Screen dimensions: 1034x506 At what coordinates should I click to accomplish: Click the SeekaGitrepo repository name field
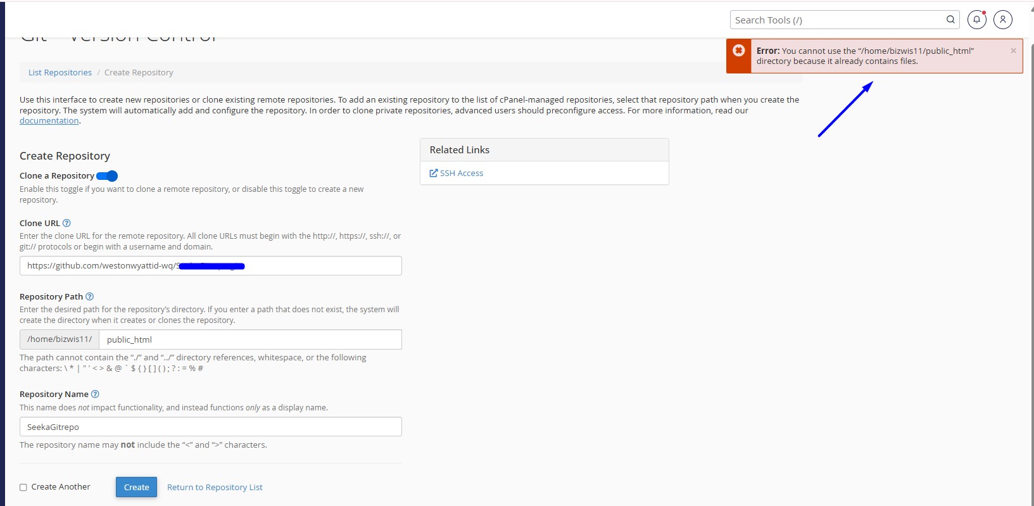point(211,427)
